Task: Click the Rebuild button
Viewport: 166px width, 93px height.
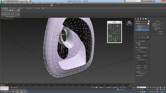Action: pos(161,32)
